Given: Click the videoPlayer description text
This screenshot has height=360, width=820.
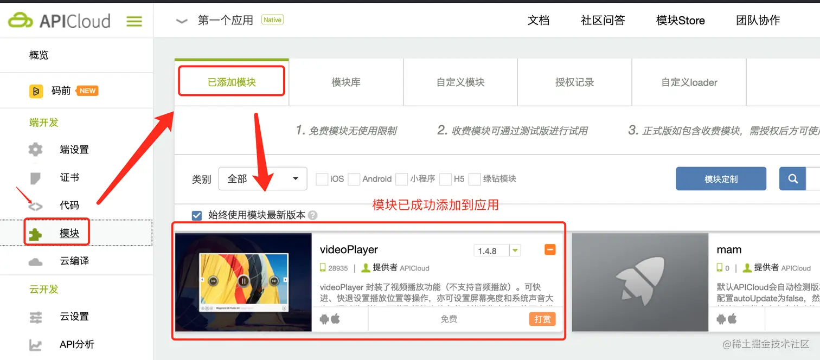Looking at the screenshot, I should point(437,293).
